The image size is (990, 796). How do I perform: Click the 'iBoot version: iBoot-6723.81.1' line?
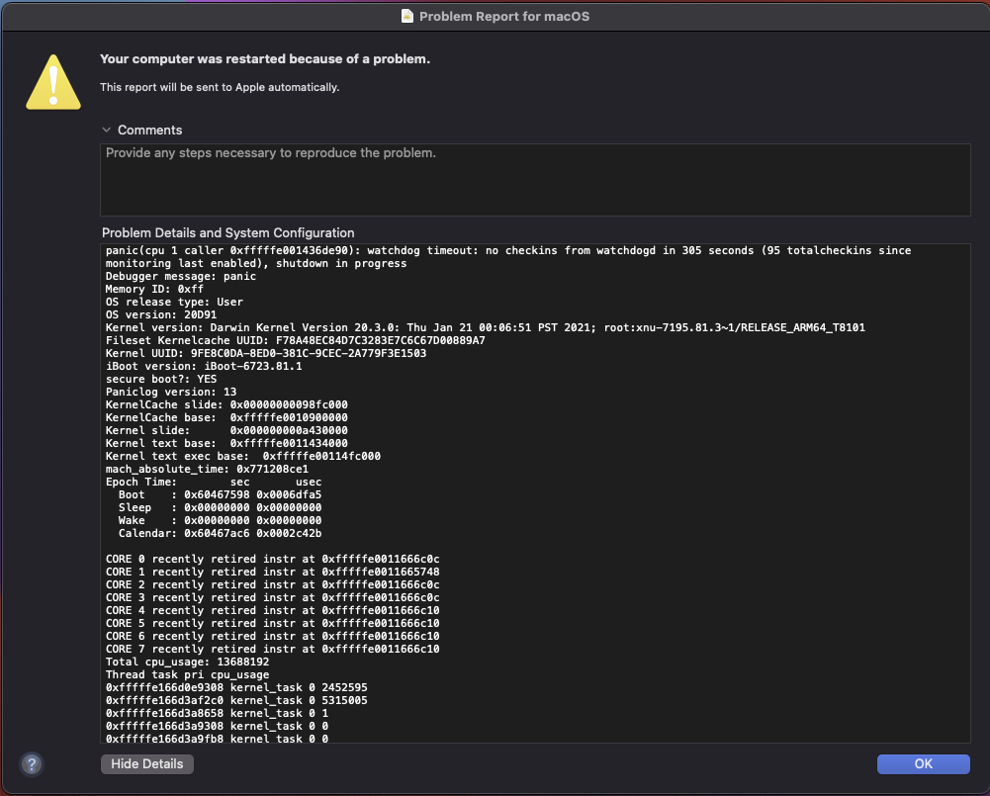(204, 366)
